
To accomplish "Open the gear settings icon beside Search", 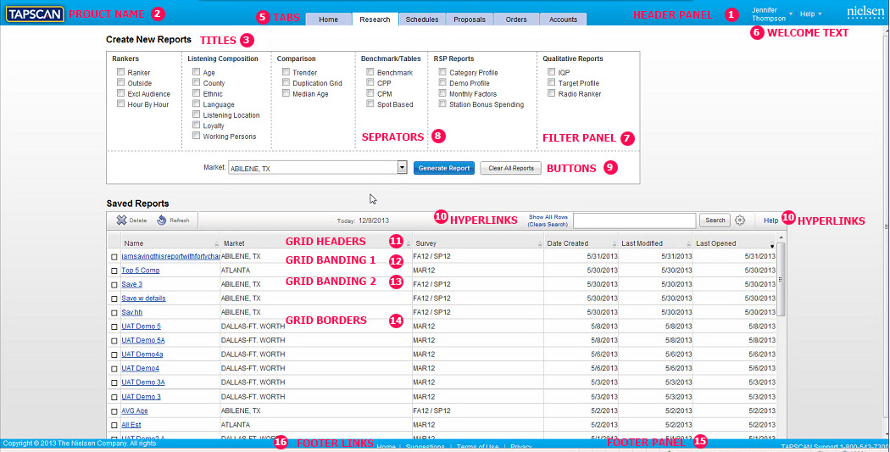I will point(740,220).
